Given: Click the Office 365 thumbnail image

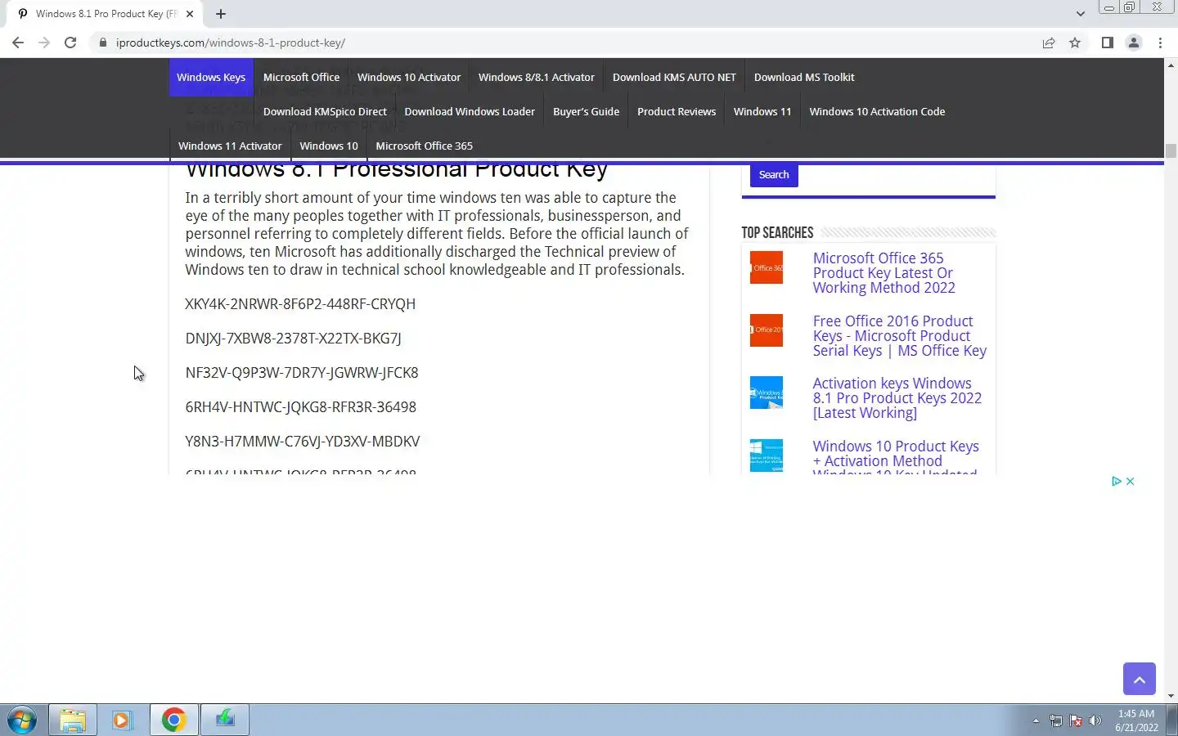Looking at the screenshot, I should 767,267.
